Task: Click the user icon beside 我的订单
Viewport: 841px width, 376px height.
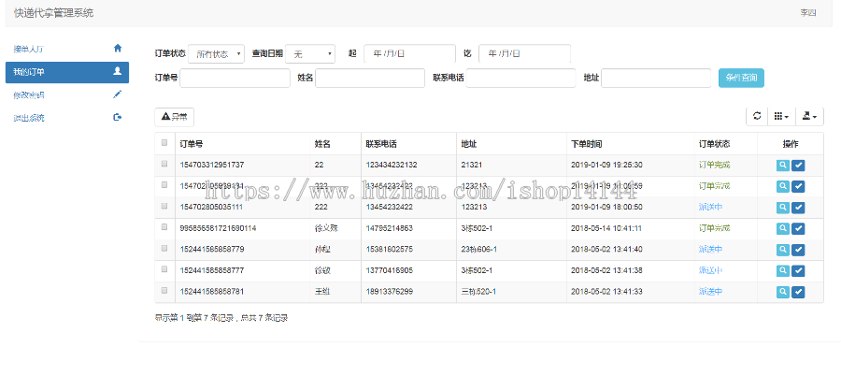Action: click(x=118, y=71)
